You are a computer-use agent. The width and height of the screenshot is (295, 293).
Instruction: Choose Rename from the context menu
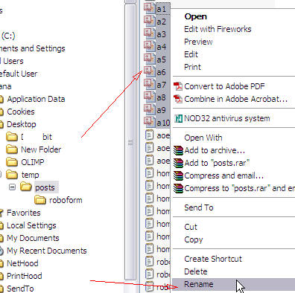(199, 284)
